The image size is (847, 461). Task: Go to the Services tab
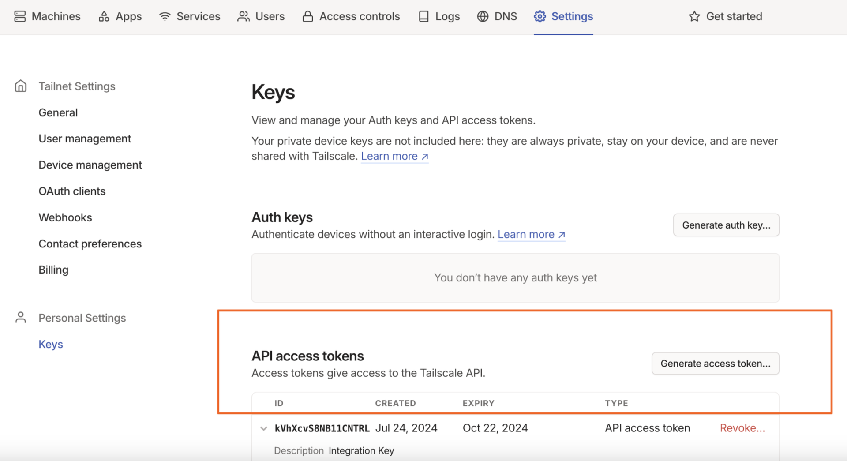[190, 16]
